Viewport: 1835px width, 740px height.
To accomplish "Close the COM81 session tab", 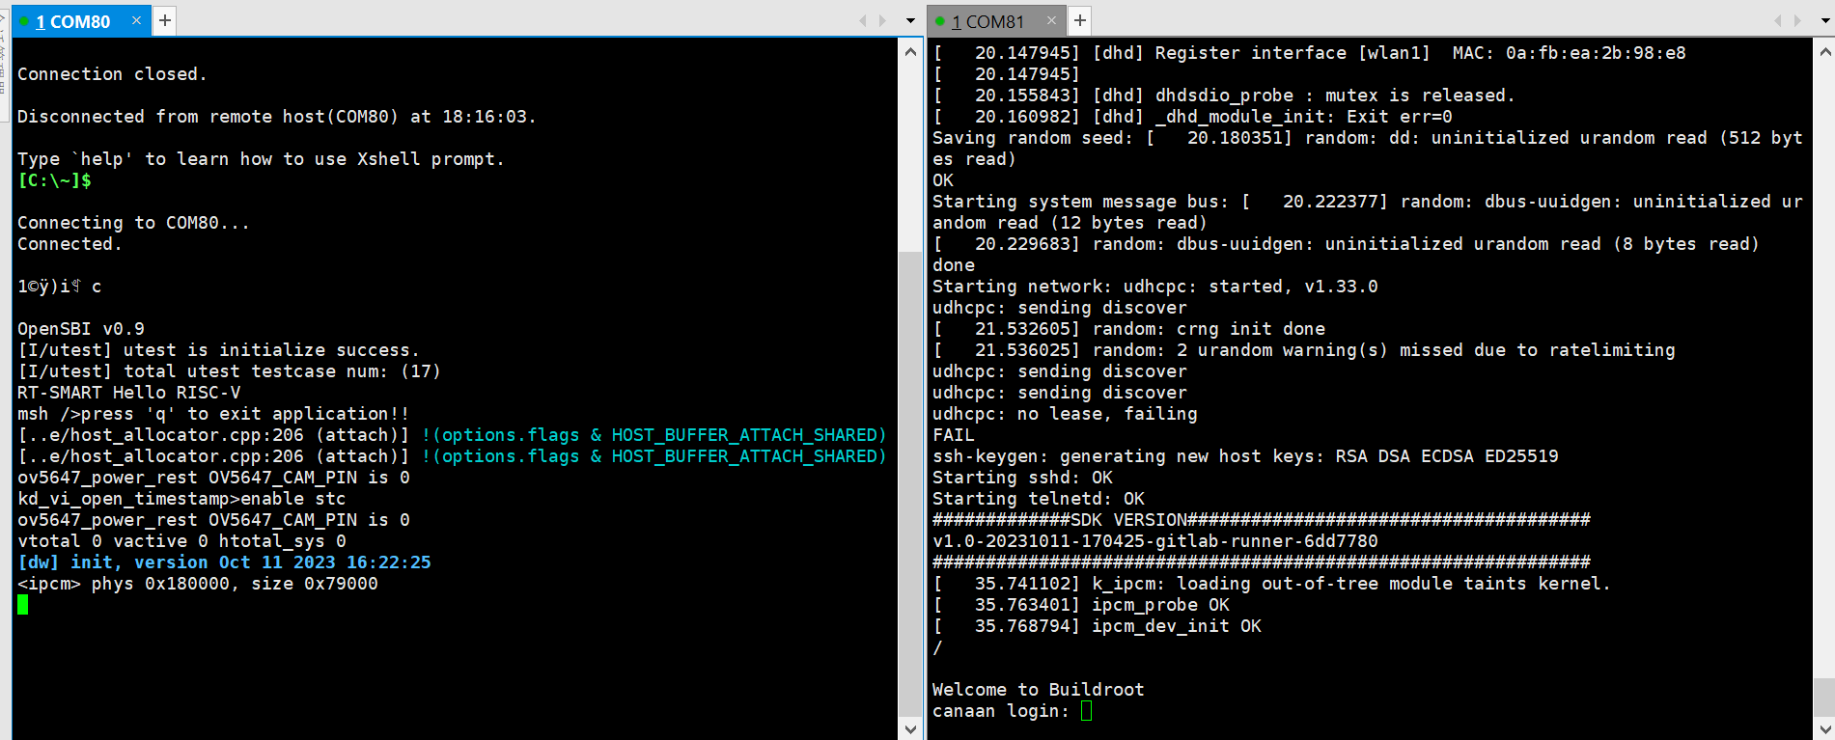I will tap(1051, 20).
